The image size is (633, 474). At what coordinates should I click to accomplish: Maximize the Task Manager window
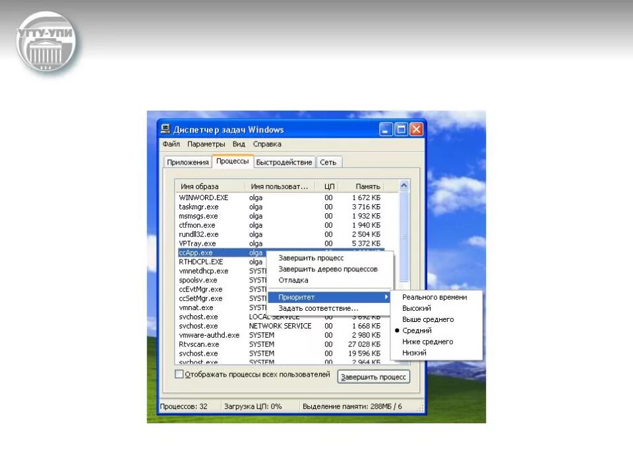(401, 130)
